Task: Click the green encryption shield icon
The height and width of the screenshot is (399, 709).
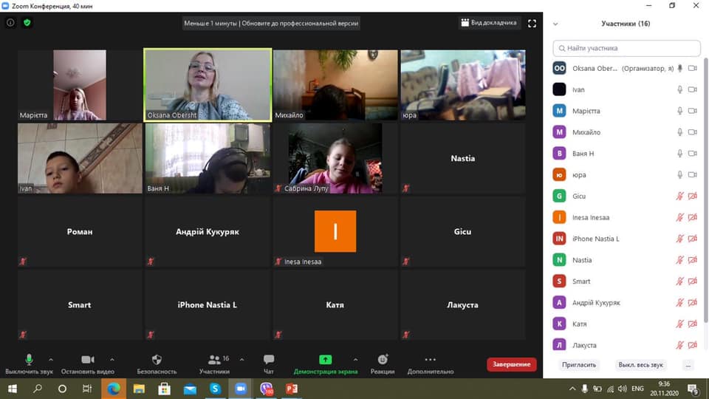Action: click(x=27, y=23)
